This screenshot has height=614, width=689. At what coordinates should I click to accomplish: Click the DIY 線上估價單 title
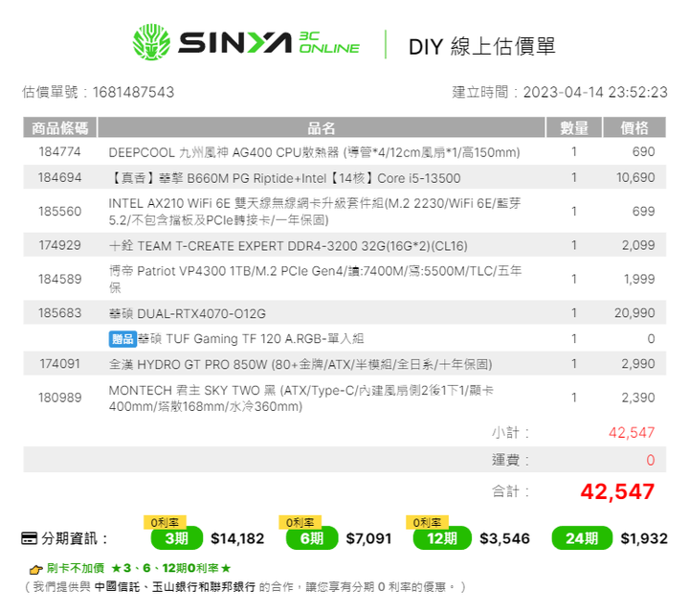pos(482,47)
